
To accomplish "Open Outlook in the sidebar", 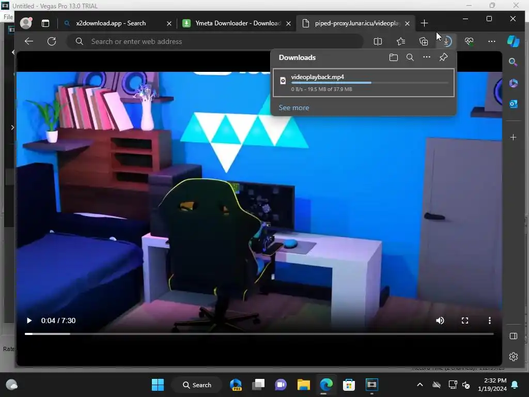I will coord(513,103).
